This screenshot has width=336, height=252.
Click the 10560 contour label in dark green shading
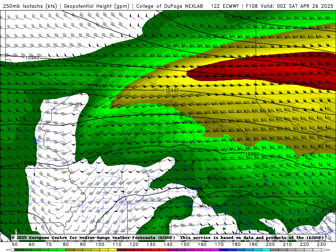coord(28,163)
